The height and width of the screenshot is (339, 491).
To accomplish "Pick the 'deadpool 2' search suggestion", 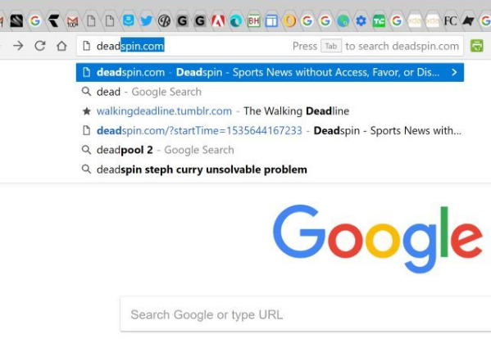I will pos(270,150).
